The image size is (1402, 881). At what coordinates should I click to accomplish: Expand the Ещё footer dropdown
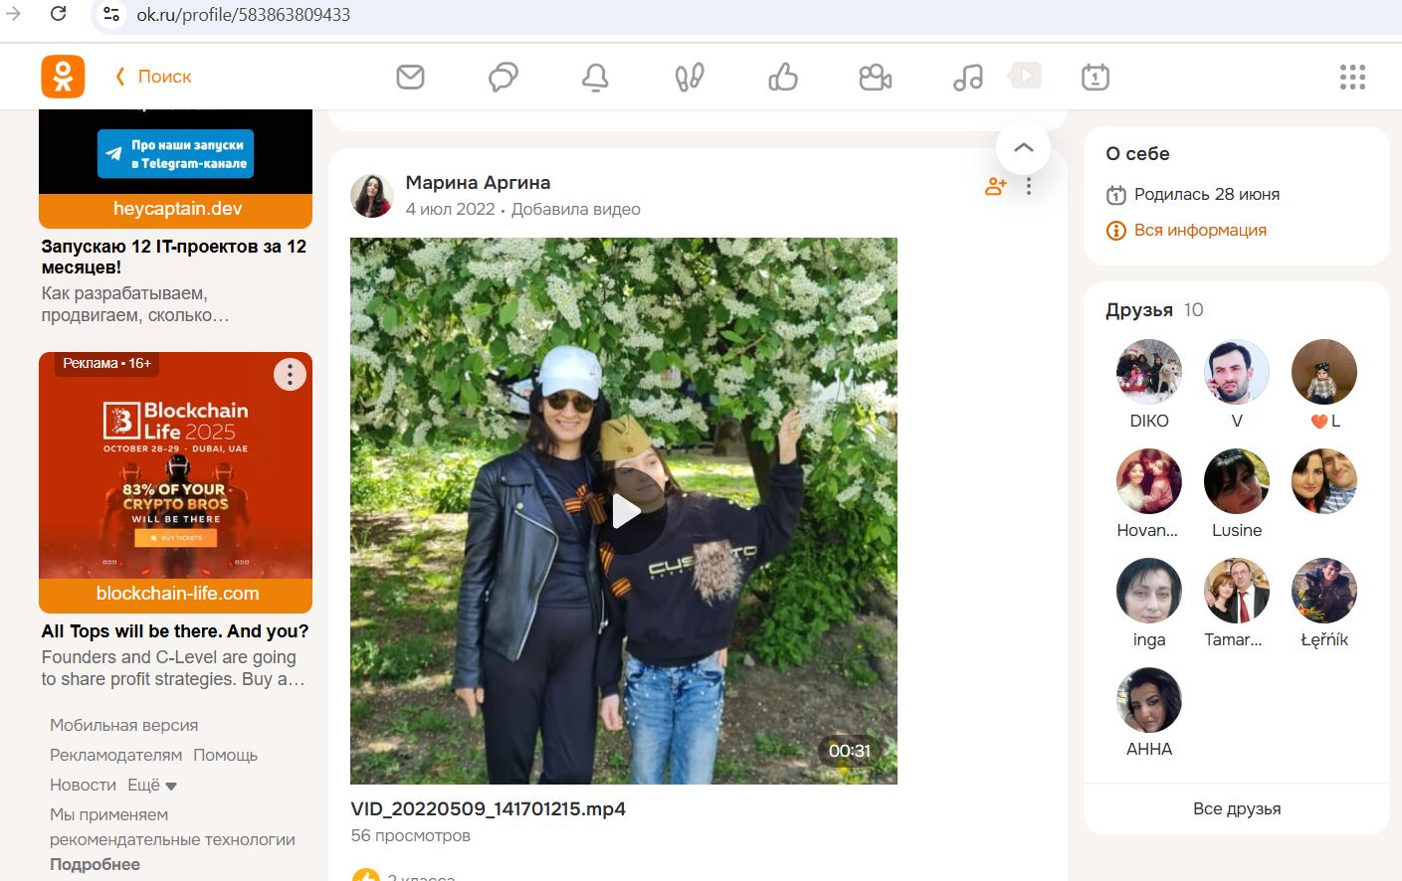click(152, 786)
